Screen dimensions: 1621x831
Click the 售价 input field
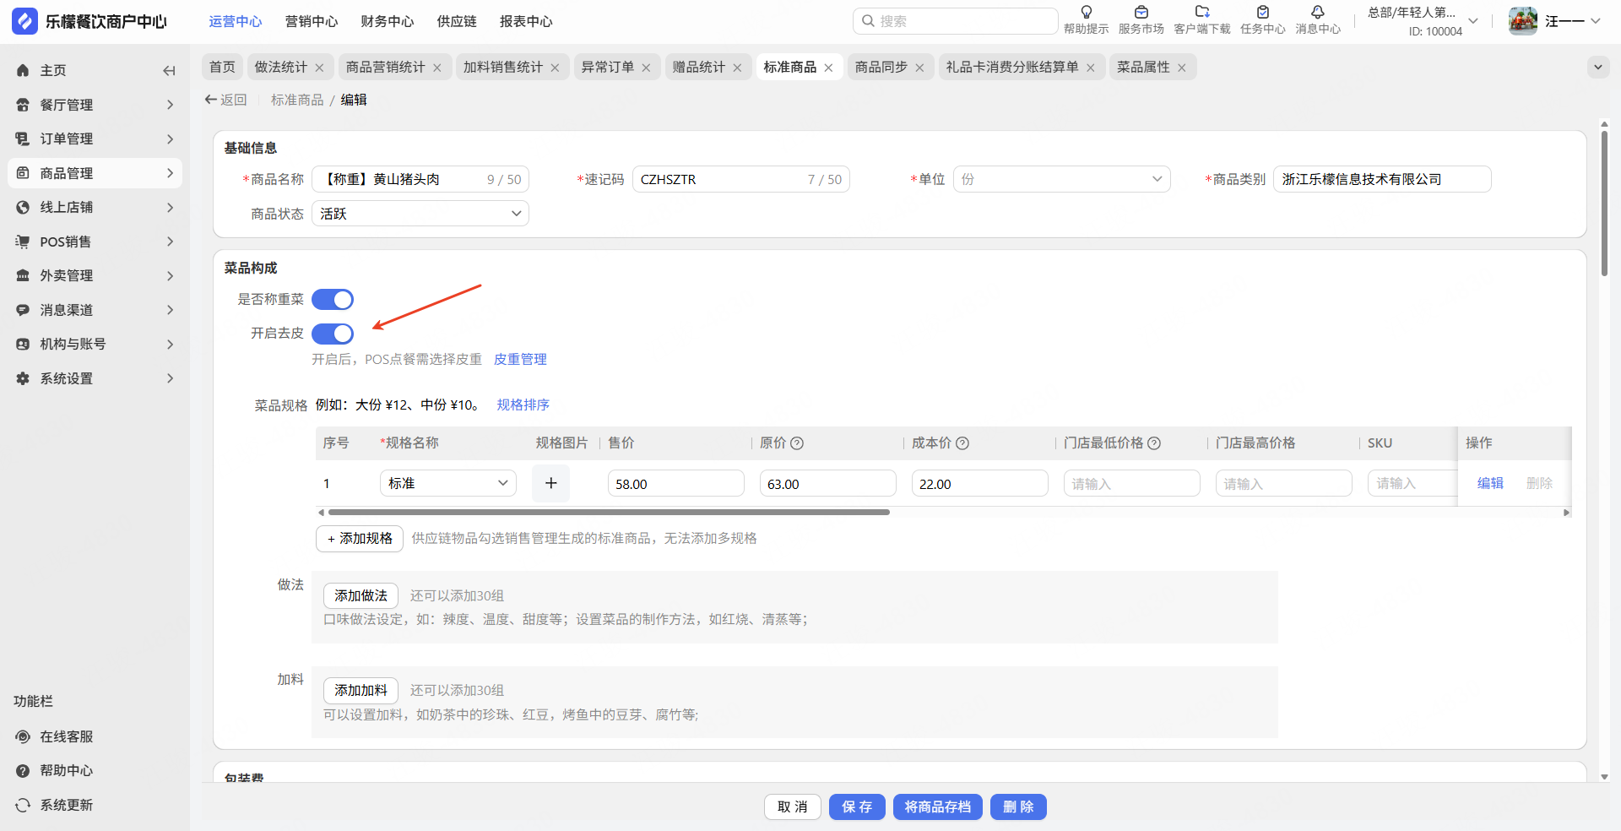click(675, 484)
